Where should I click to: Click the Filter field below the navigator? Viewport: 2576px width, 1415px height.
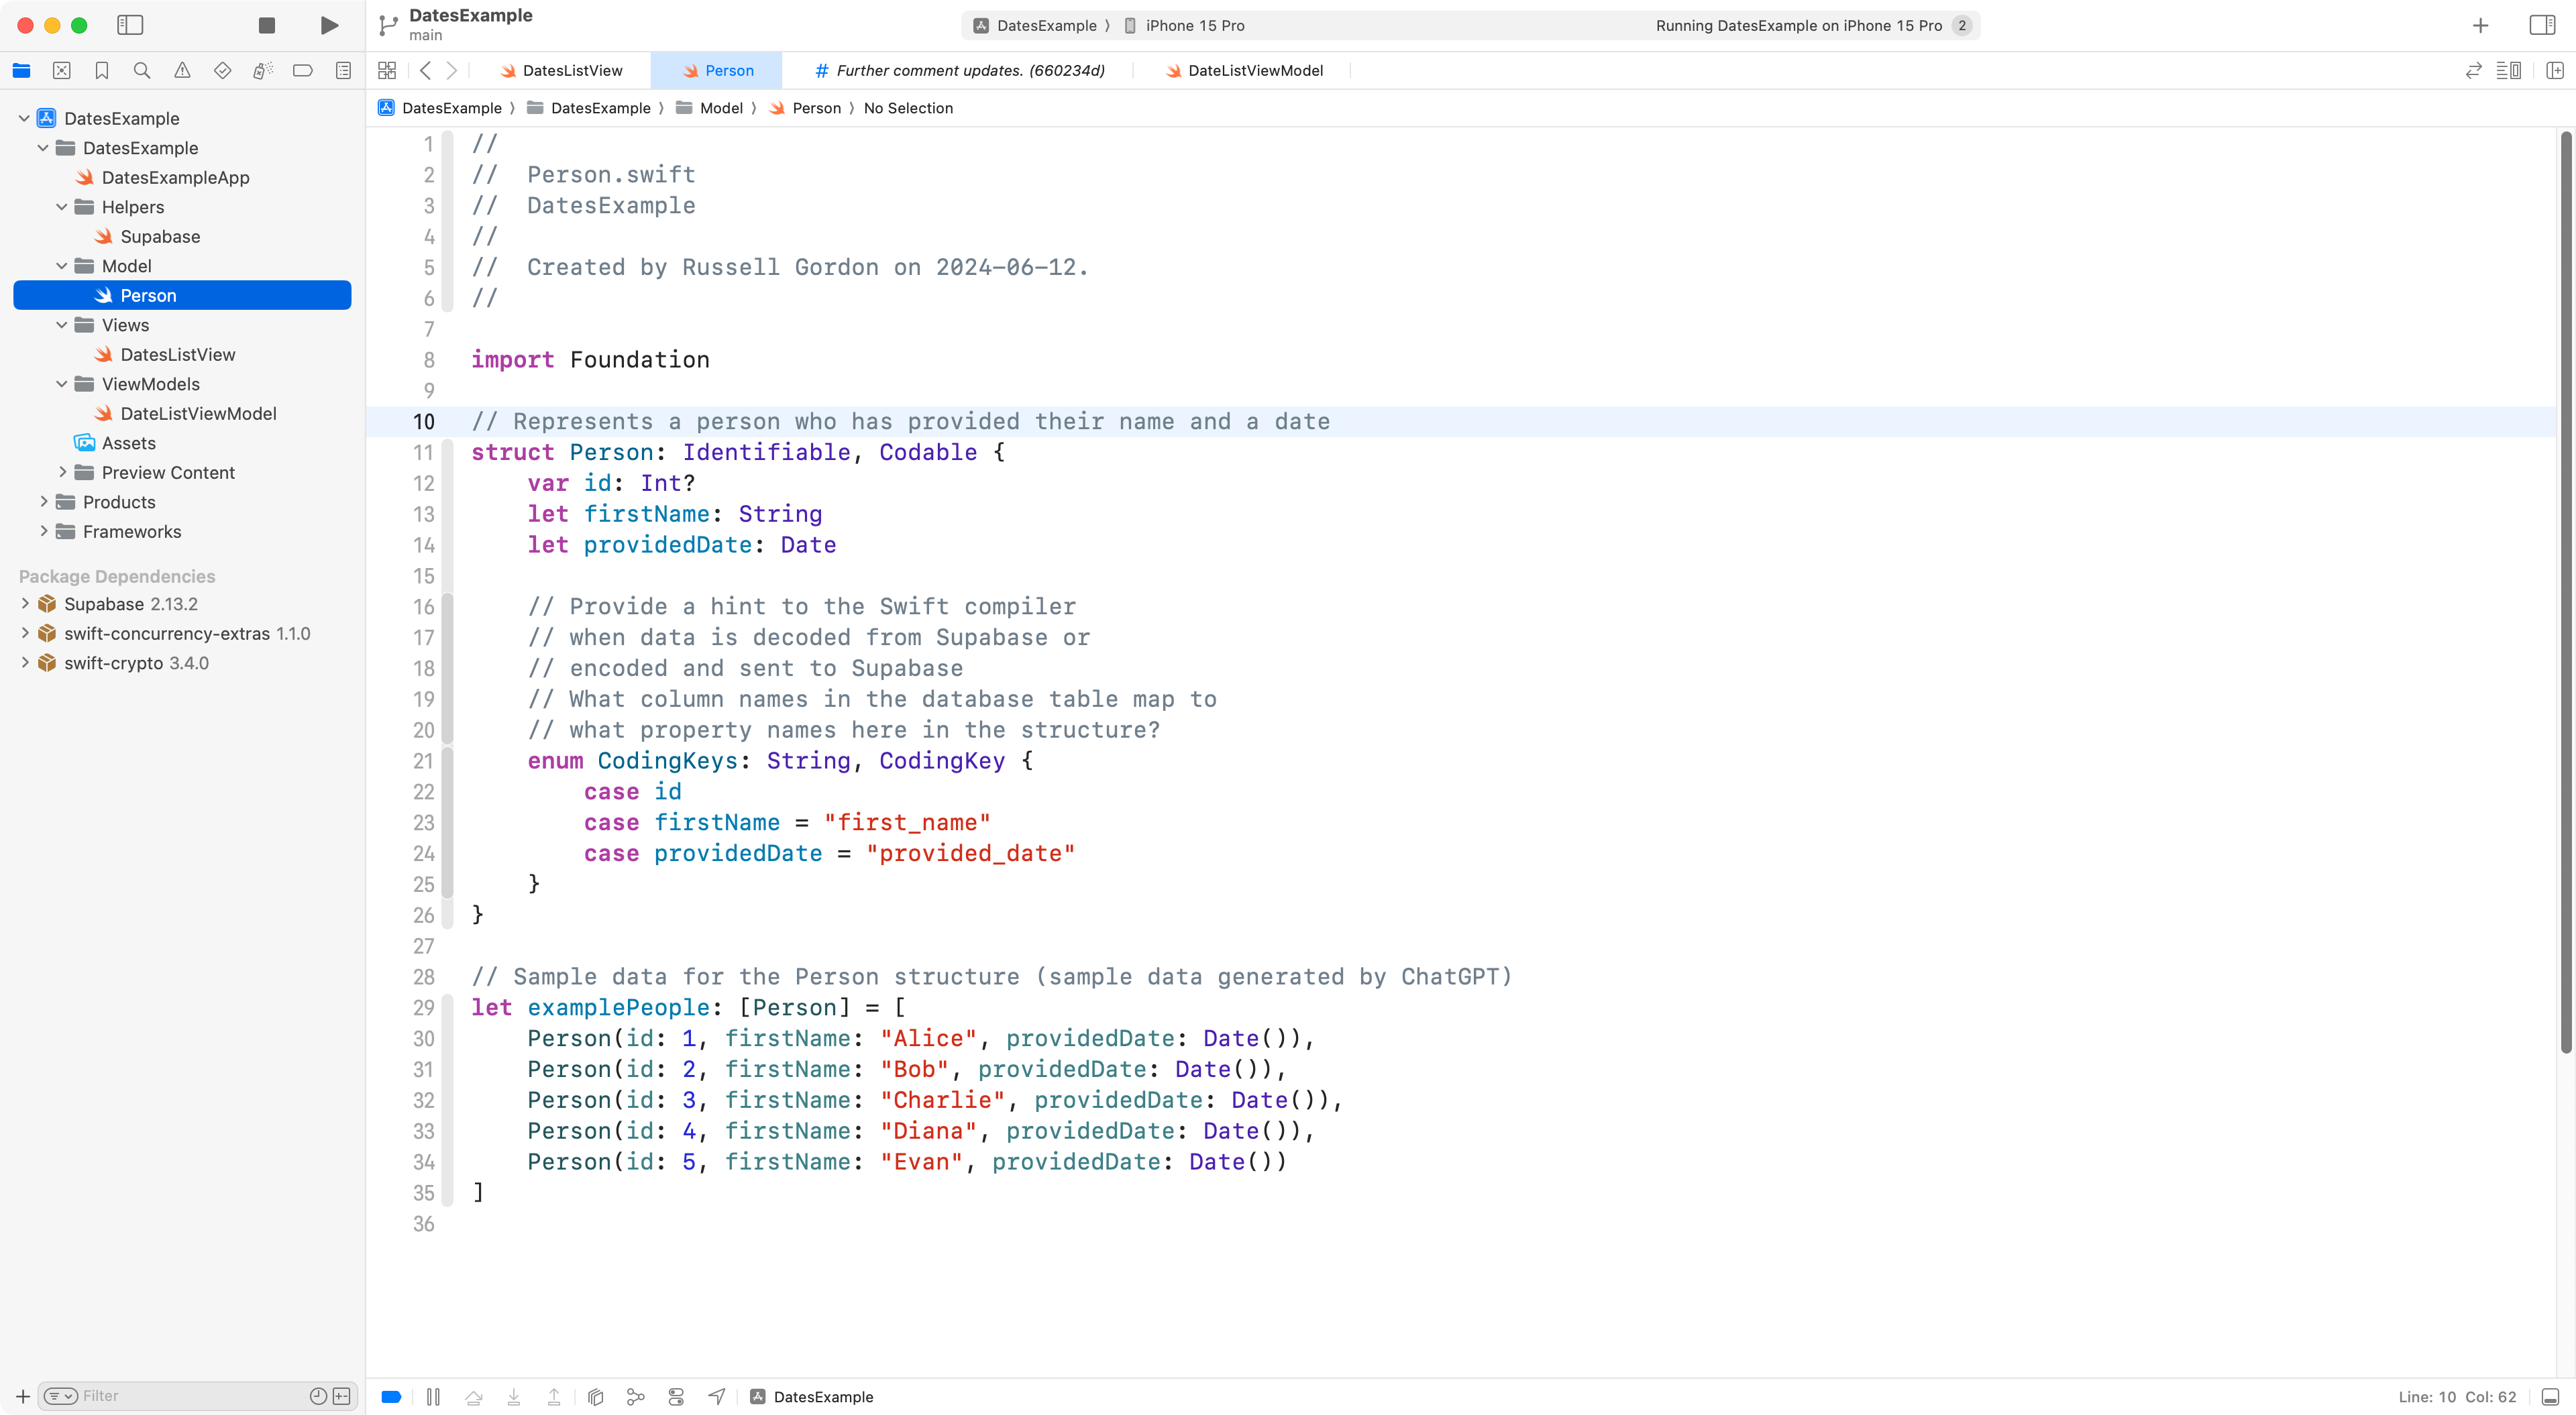(150, 1395)
